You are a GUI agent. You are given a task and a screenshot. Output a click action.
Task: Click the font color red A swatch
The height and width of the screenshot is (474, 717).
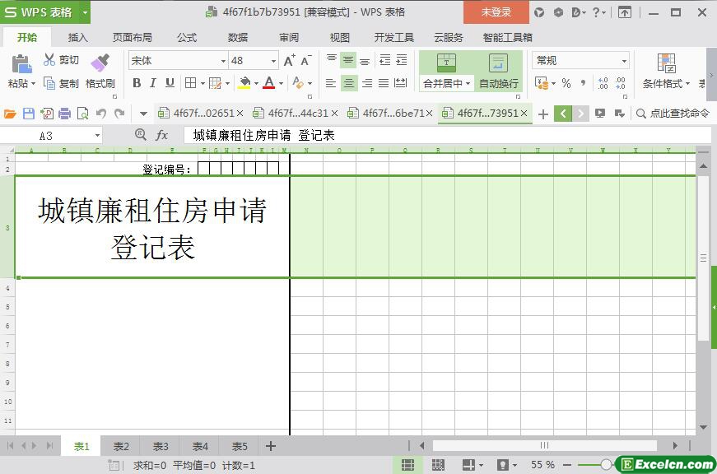click(x=268, y=83)
